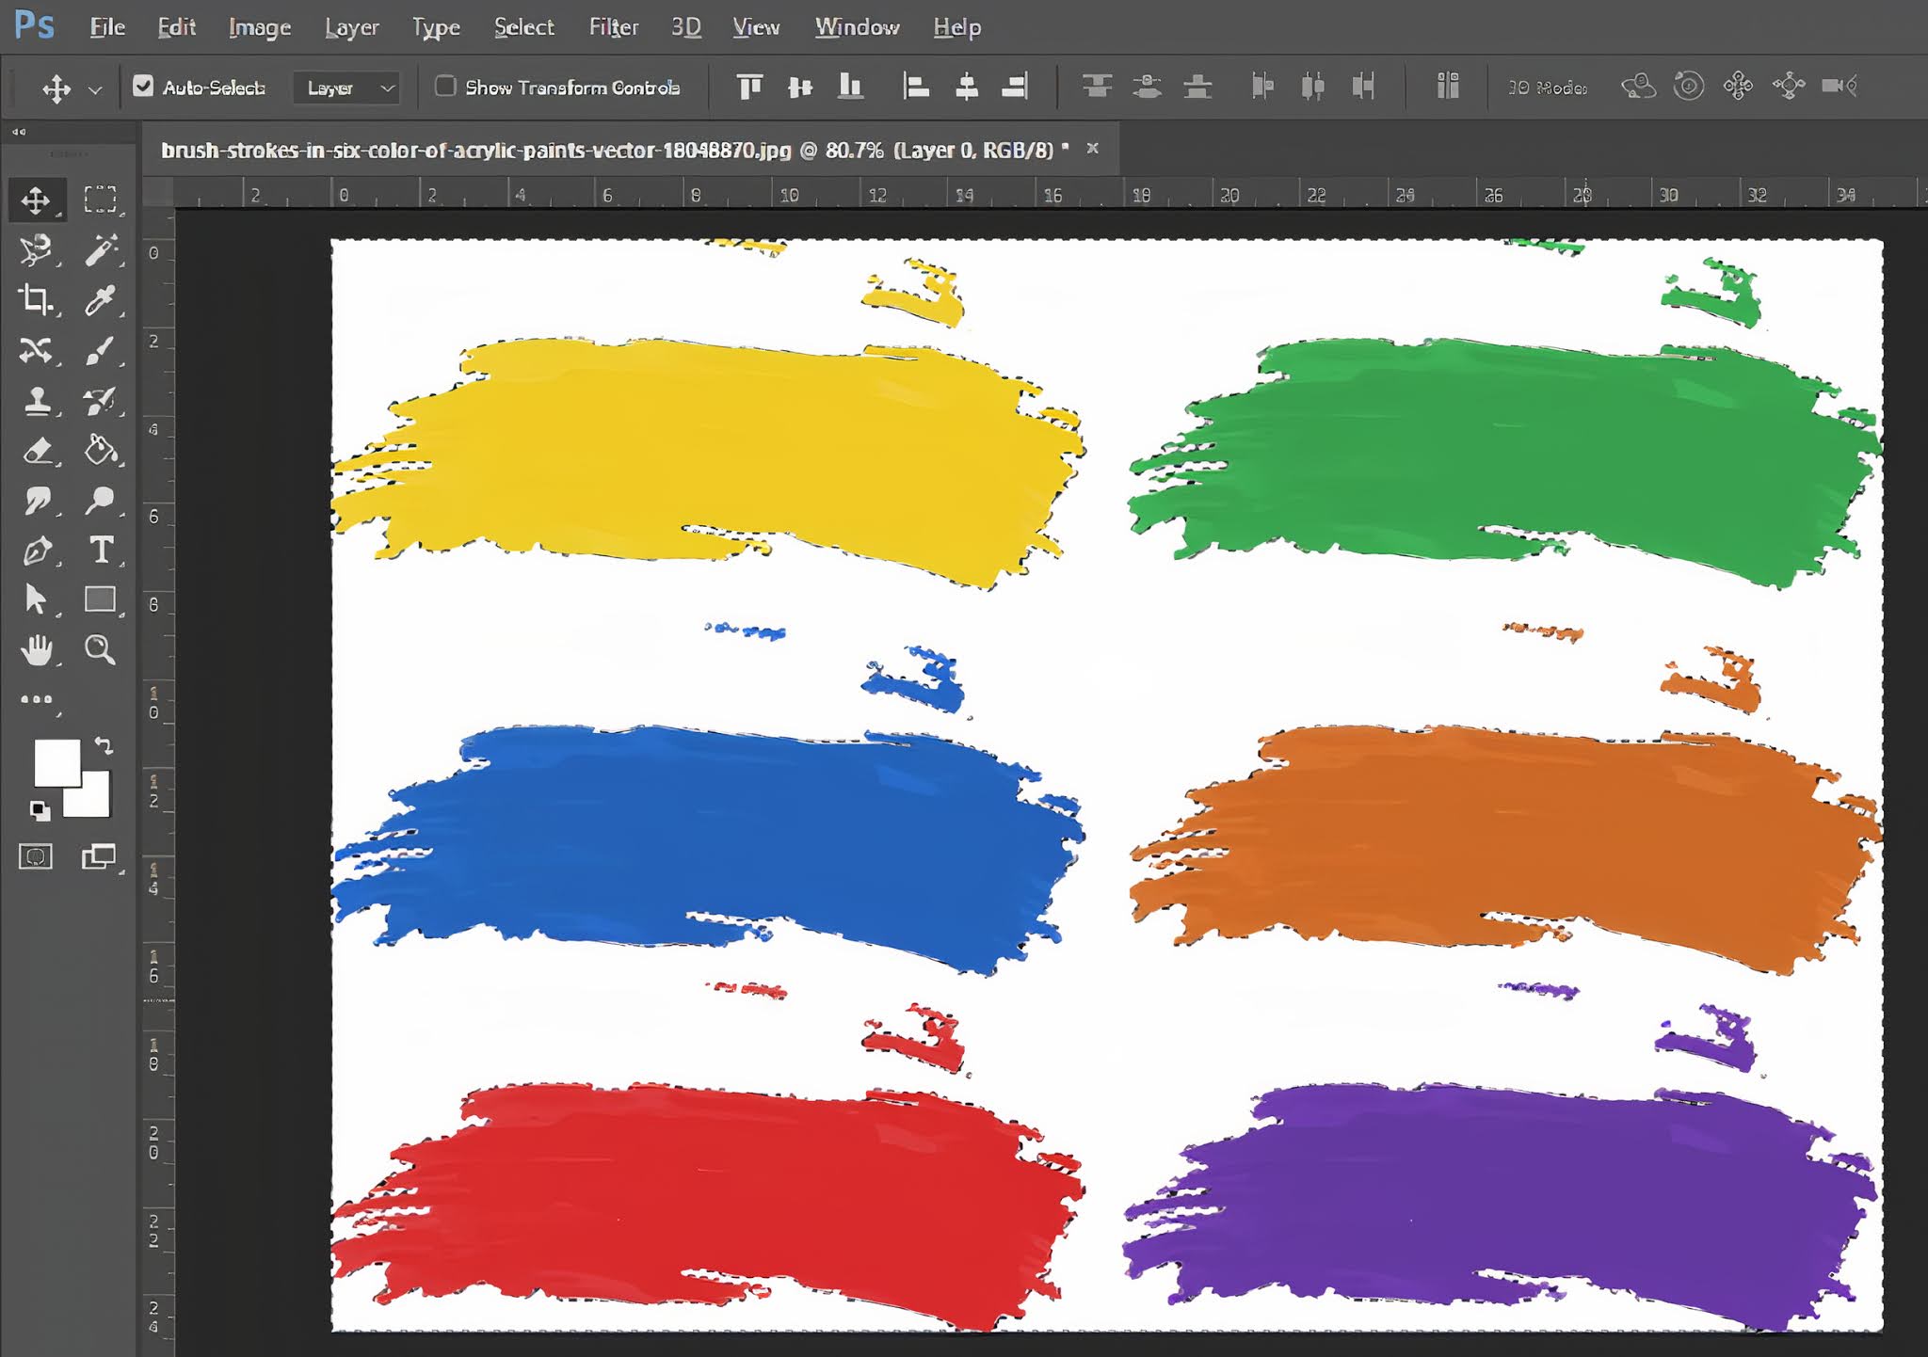The image size is (1928, 1357).
Task: Close the brush-strokes document tab
Action: click(x=1092, y=148)
